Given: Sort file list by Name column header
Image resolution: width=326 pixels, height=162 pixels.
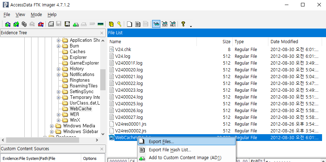Looking at the screenshot, I should coord(152,42).
